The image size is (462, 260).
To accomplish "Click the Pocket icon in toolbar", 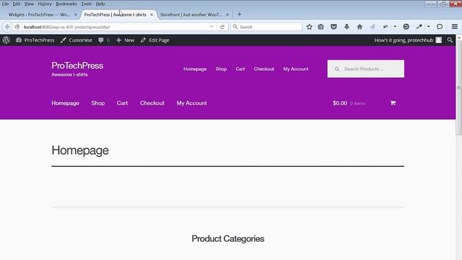I will tap(334, 27).
